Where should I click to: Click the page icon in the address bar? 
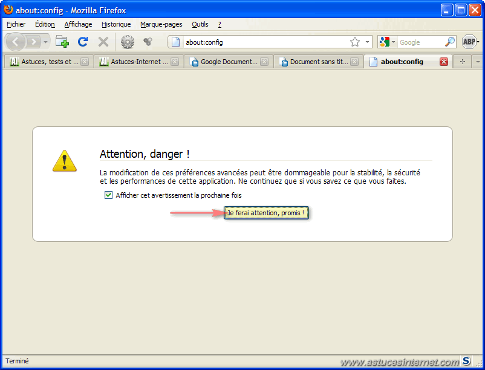point(176,42)
